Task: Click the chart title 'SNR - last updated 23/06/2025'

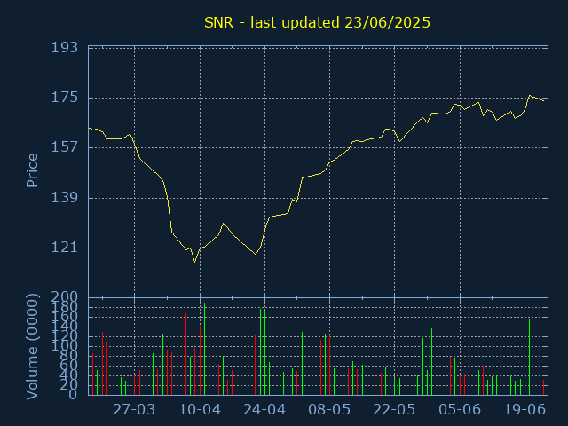Action: pyautogui.click(x=317, y=22)
